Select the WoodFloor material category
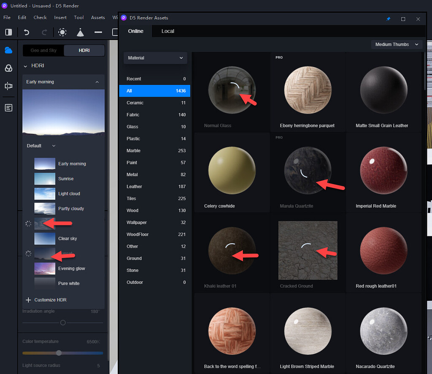Viewport: 432px width, 374px height. pyautogui.click(x=155, y=235)
